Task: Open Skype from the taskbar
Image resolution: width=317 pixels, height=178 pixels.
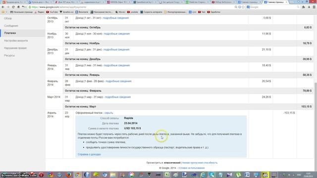Action: pos(211,175)
